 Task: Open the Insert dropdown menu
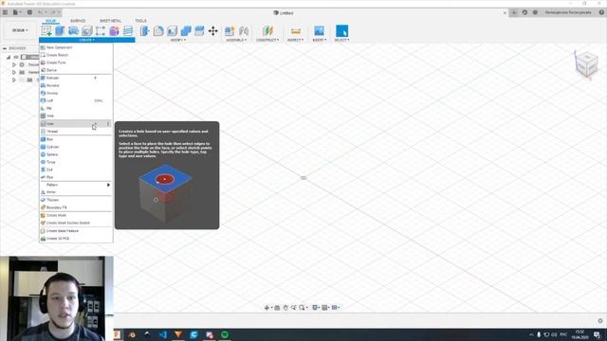pyautogui.click(x=320, y=40)
